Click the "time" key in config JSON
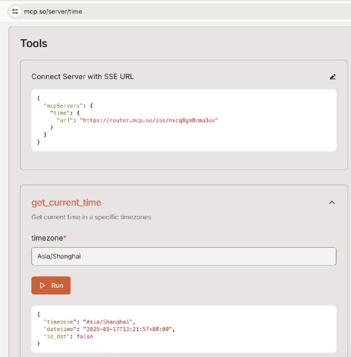The image size is (351, 357). [60, 113]
